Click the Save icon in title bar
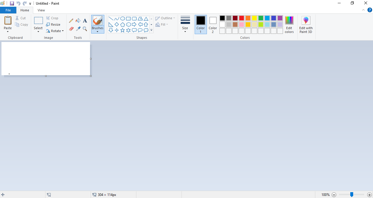Image resolution: width=373 pixels, height=198 pixels. coord(12,3)
